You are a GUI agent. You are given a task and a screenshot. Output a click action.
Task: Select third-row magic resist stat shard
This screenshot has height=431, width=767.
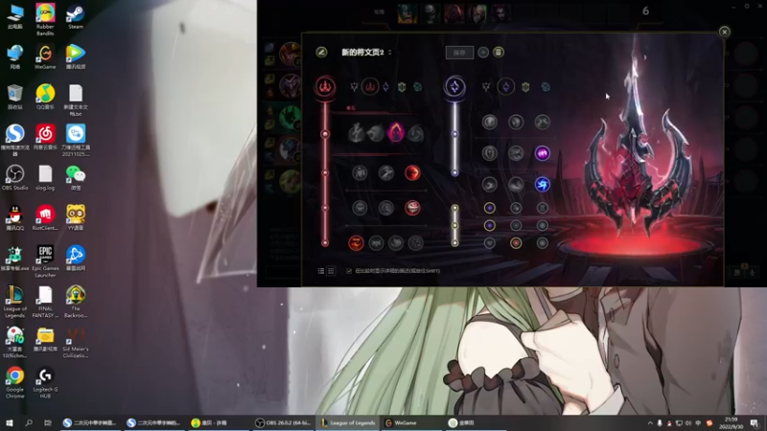pos(542,243)
